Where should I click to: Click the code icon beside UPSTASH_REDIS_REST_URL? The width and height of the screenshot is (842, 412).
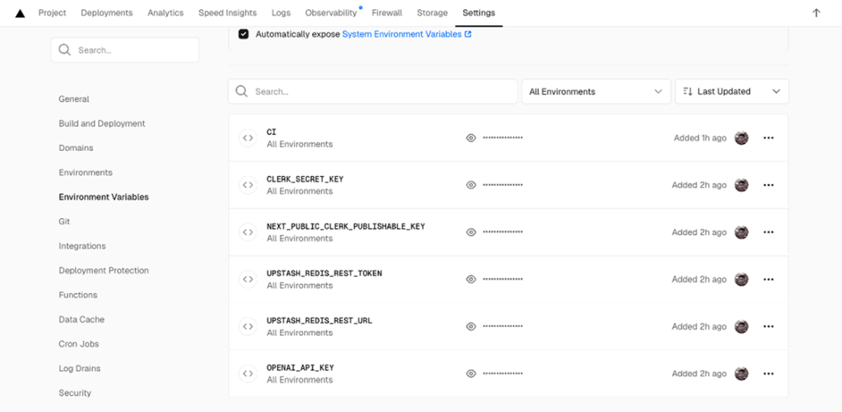click(x=247, y=327)
